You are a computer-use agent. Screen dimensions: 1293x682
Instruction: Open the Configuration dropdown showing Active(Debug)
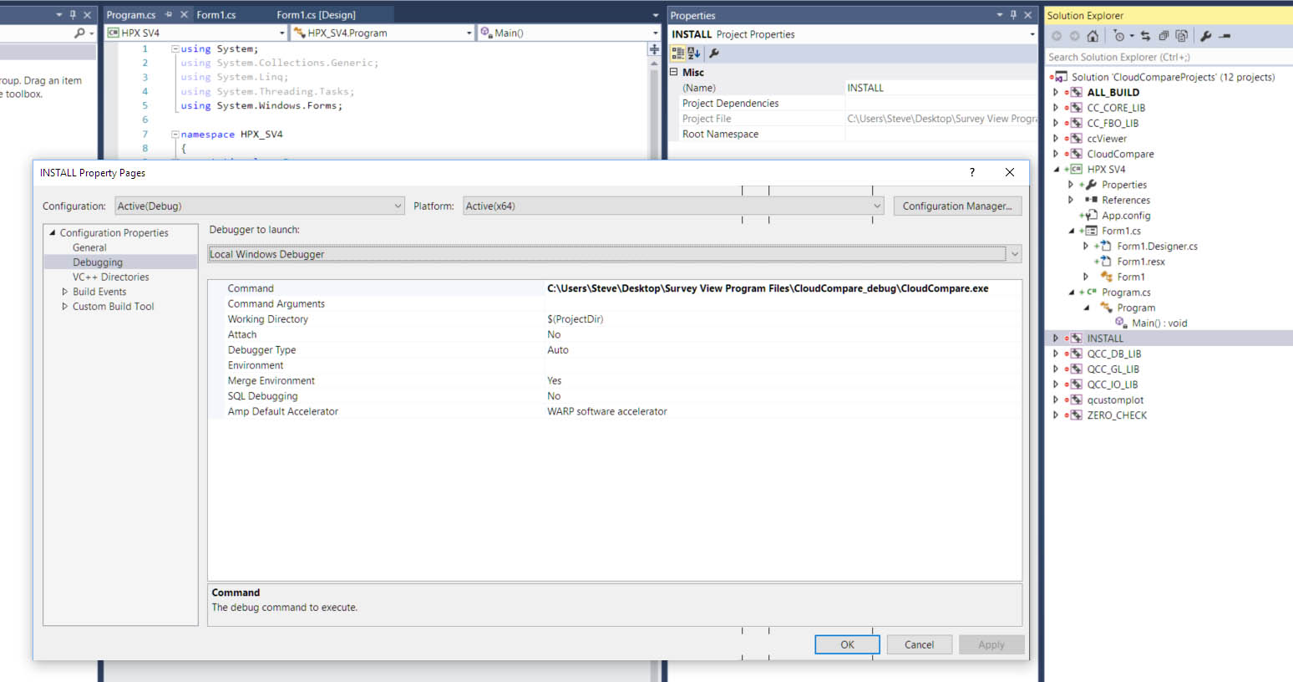(x=259, y=206)
